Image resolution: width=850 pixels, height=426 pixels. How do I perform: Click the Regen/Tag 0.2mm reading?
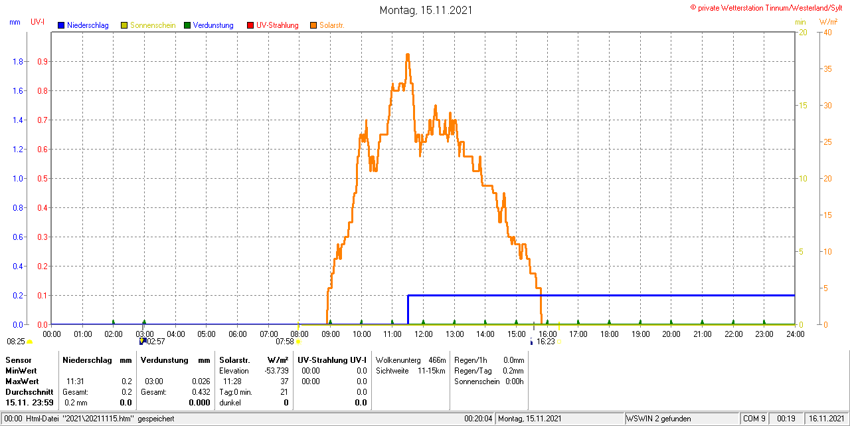(x=489, y=371)
